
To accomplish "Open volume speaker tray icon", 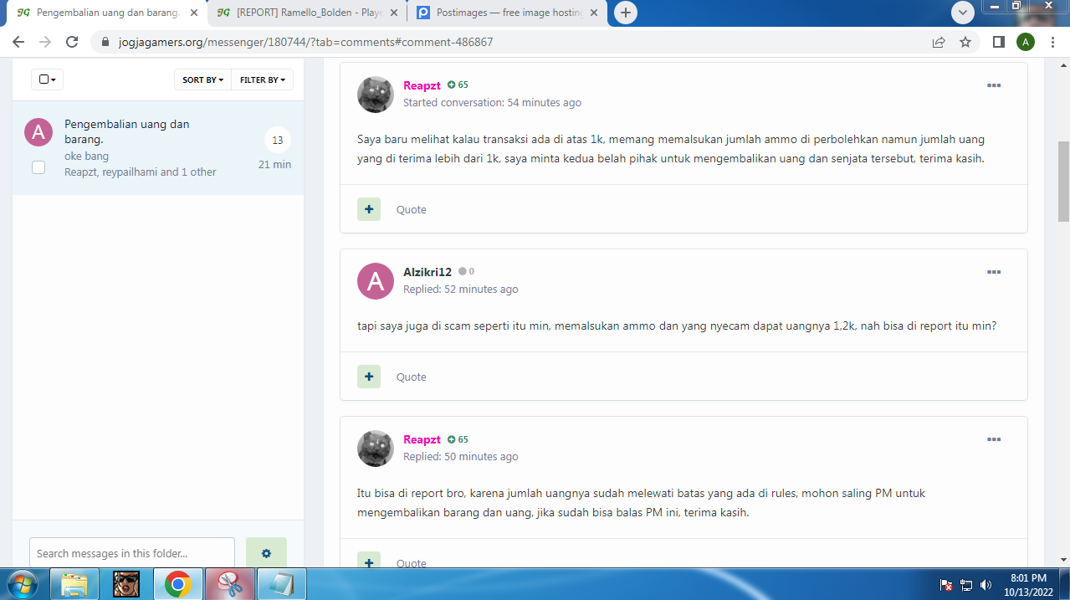I will 986,585.
